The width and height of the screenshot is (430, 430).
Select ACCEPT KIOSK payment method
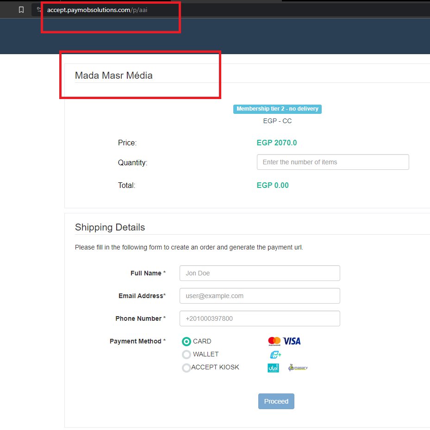pos(187,368)
